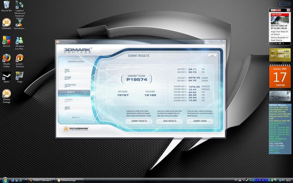
Task: Open 'New Pictures of NY Plane Crash' headline
Action: tap(279, 27)
